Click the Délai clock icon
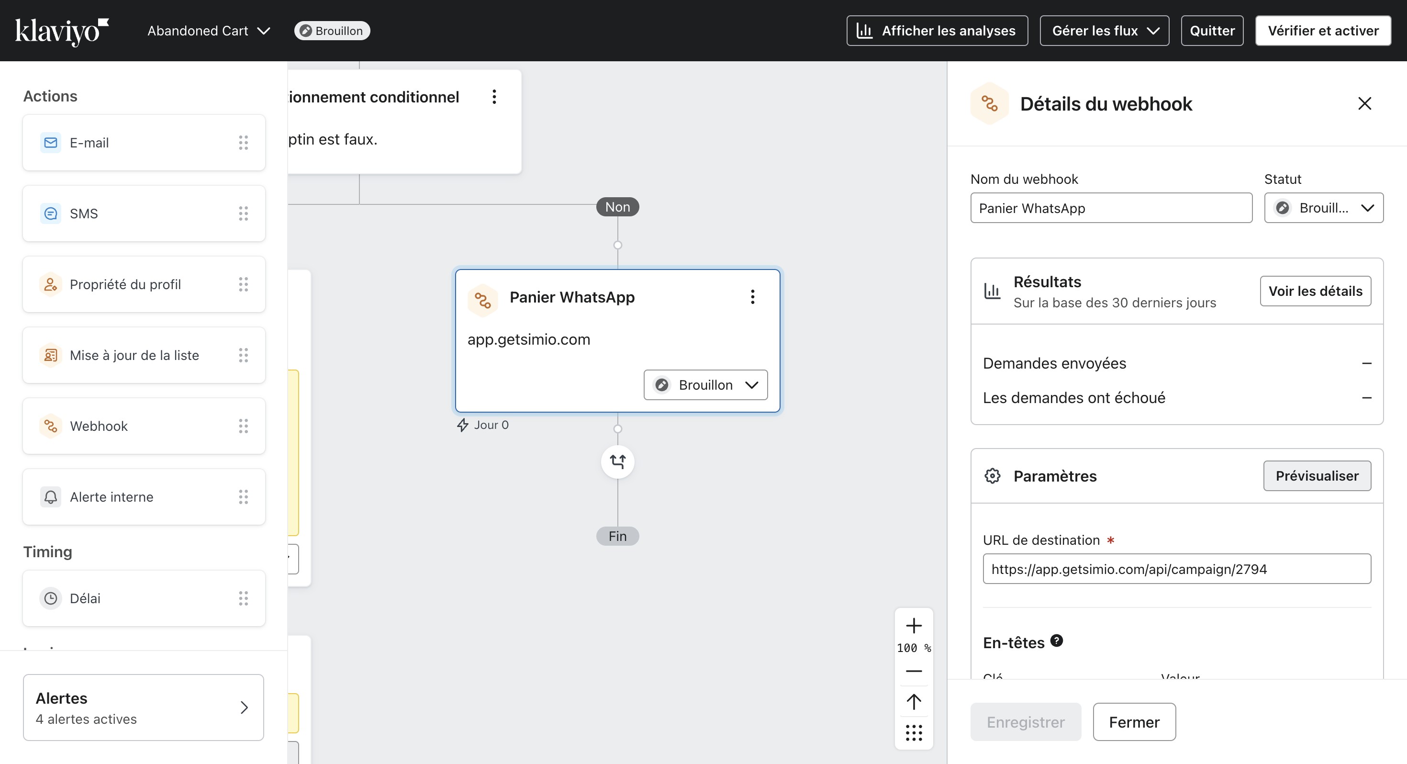 click(50, 598)
